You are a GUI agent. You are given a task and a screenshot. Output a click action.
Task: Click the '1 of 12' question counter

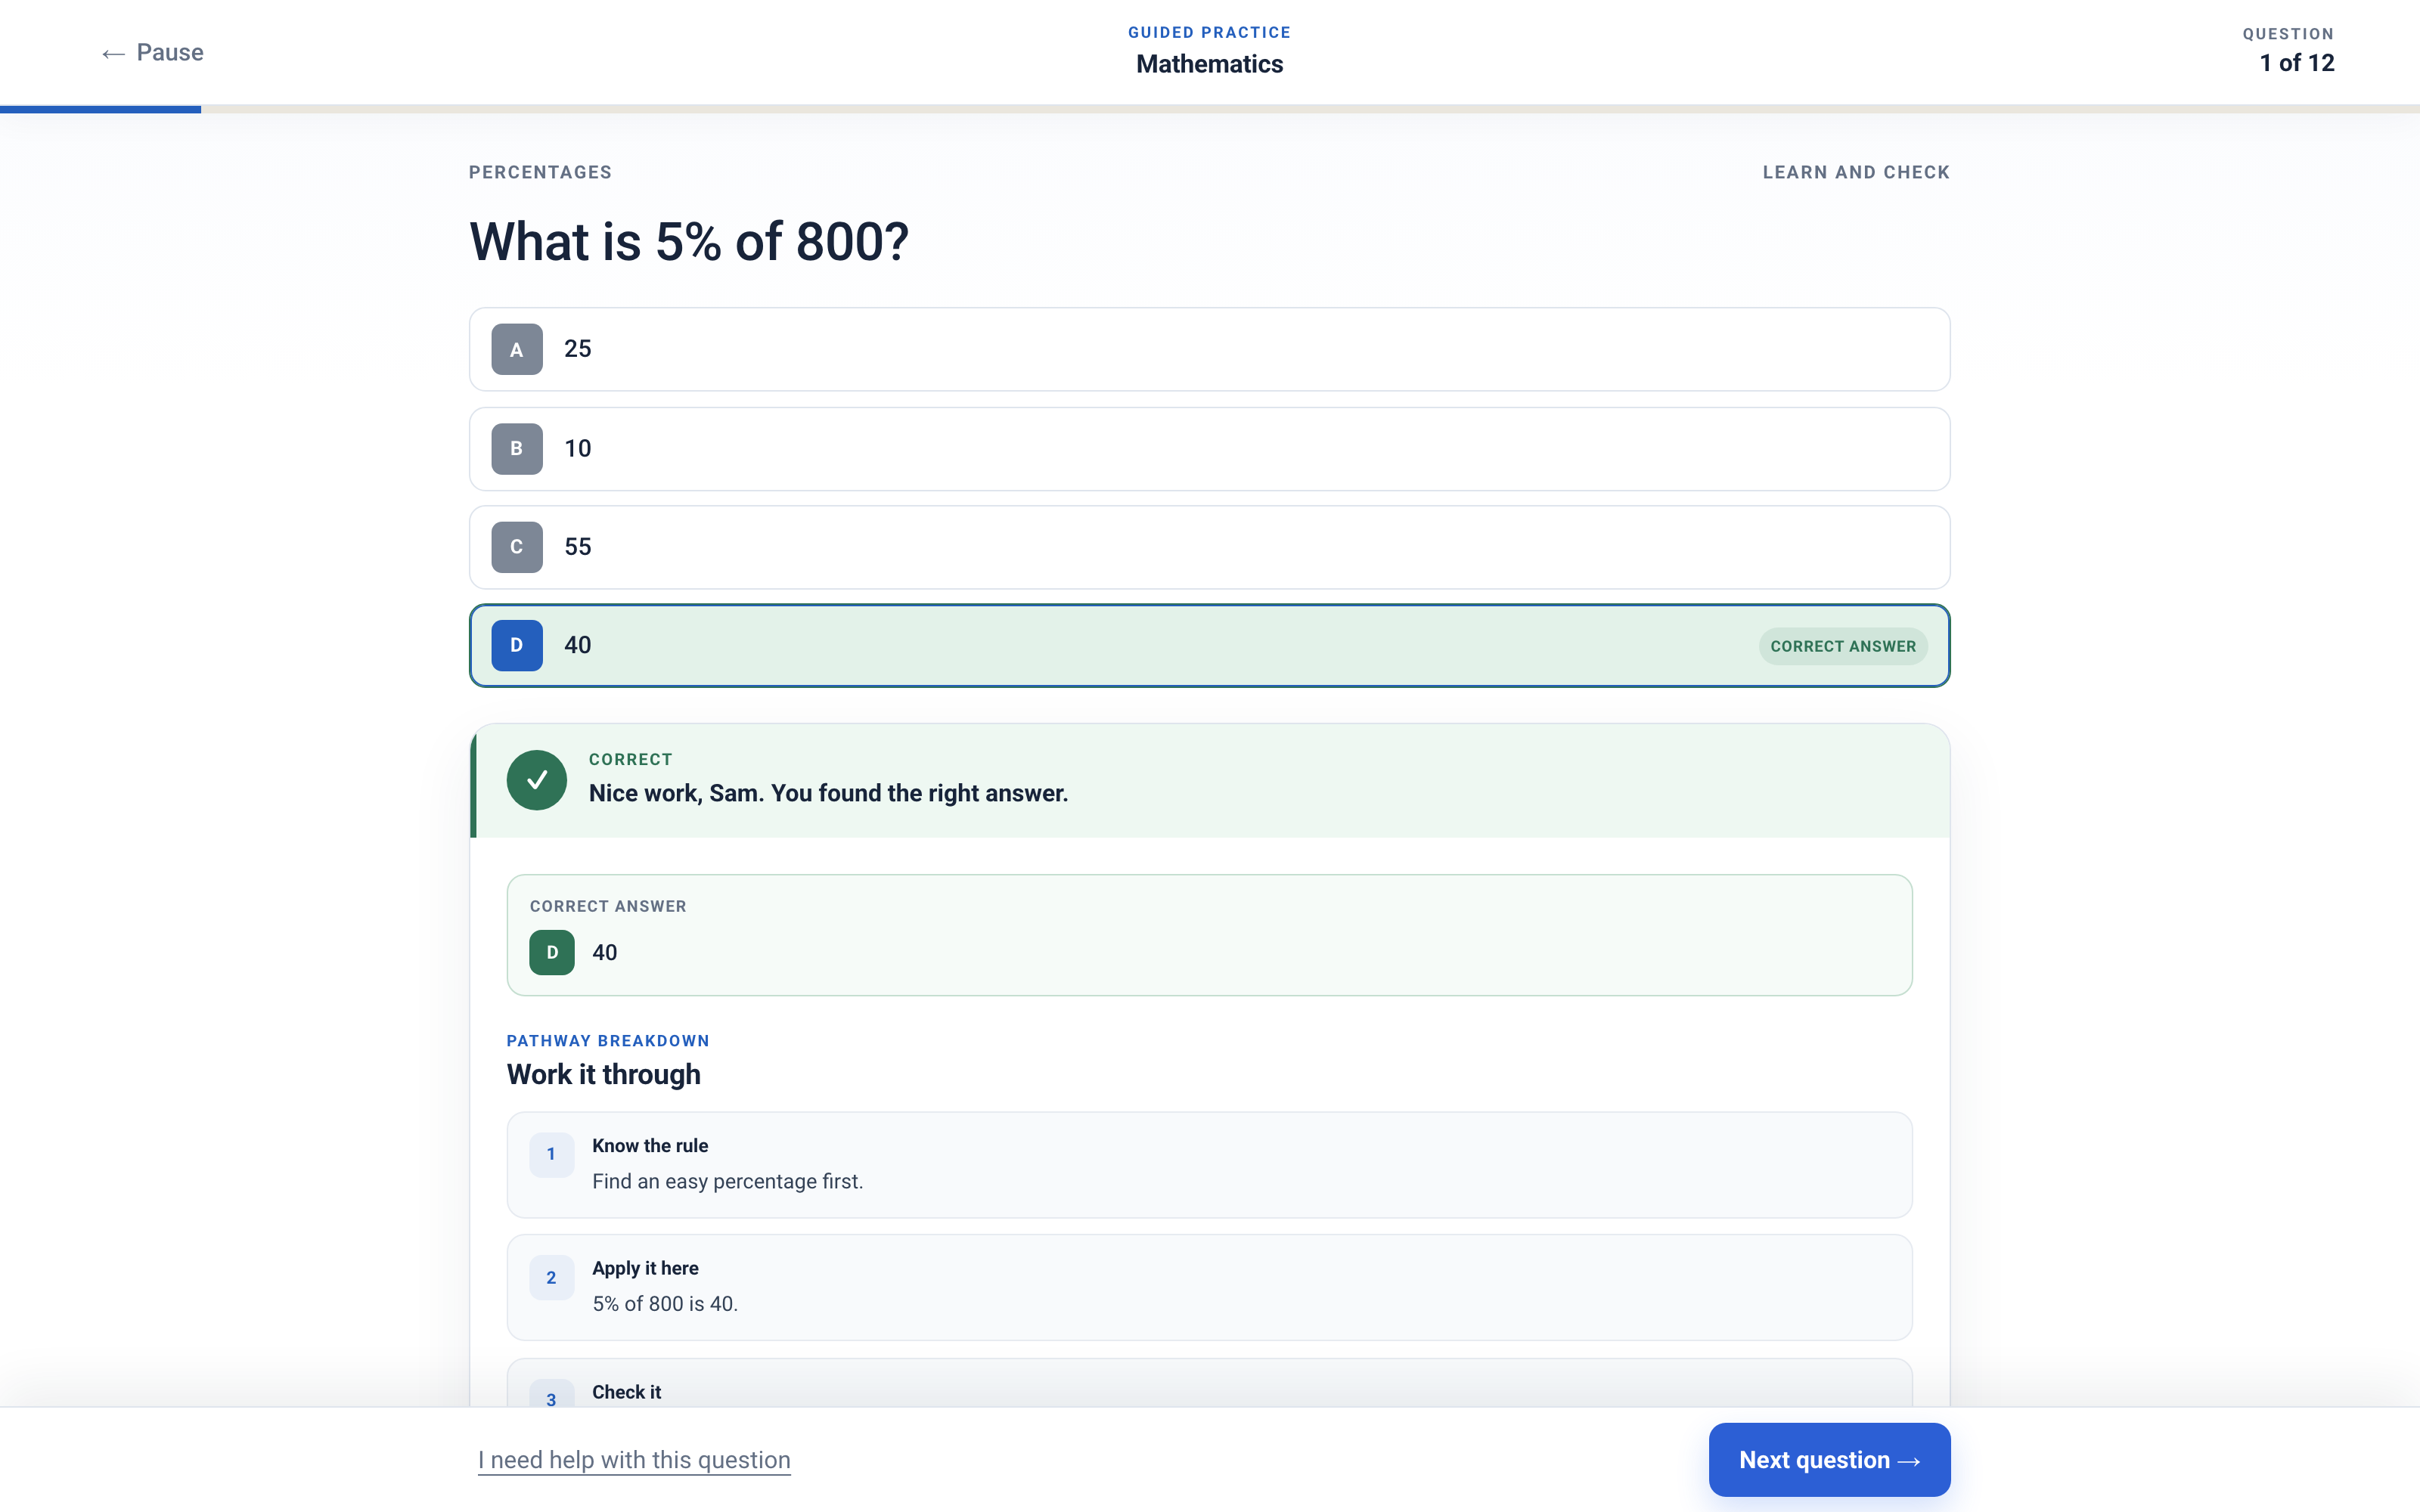(2297, 63)
